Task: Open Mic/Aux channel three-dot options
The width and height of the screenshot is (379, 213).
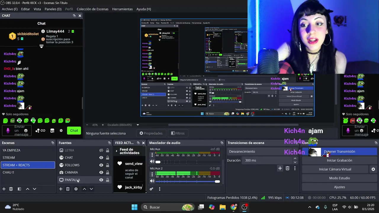Action: [x=152, y=155]
